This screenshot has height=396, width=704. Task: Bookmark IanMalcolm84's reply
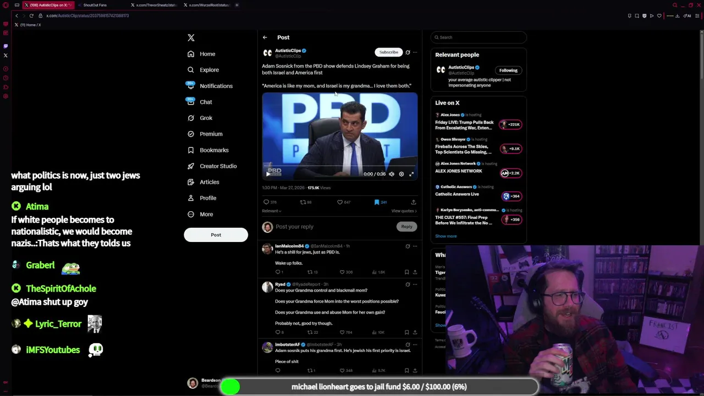coord(407,272)
